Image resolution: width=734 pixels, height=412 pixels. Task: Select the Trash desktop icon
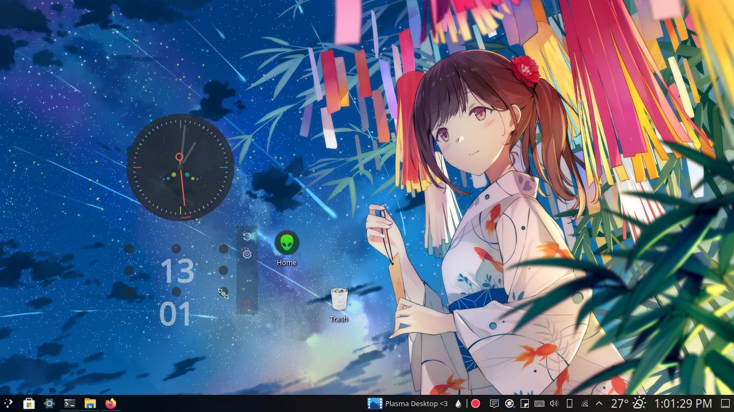click(x=339, y=305)
